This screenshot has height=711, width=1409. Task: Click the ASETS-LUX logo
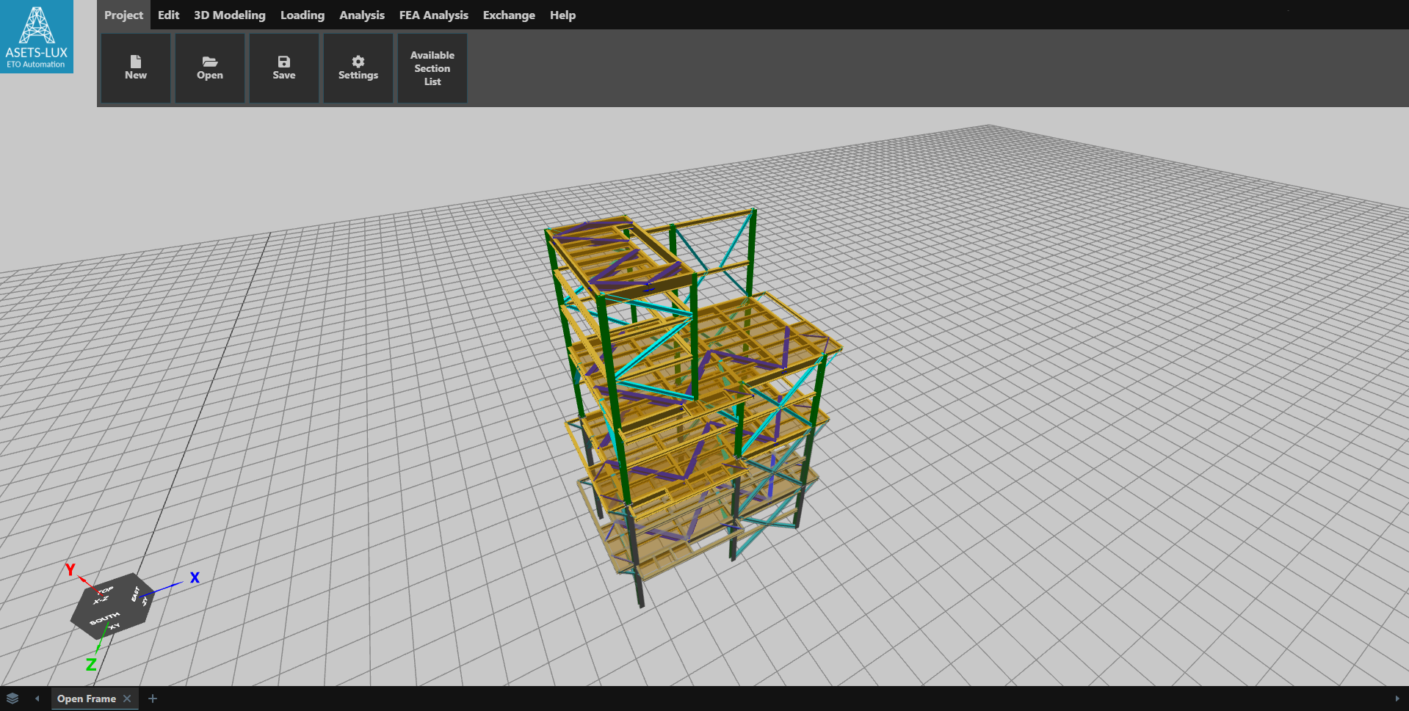click(x=36, y=35)
